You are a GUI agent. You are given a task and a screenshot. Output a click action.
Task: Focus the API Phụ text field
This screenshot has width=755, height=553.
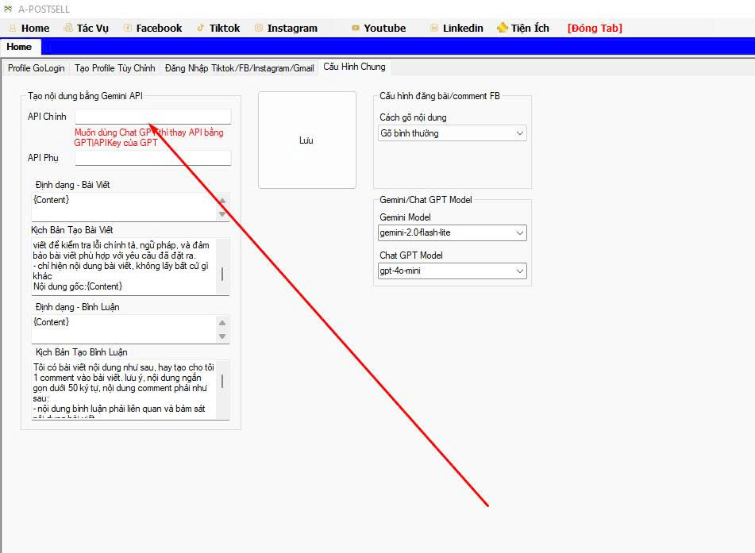(x=152, y=158)
